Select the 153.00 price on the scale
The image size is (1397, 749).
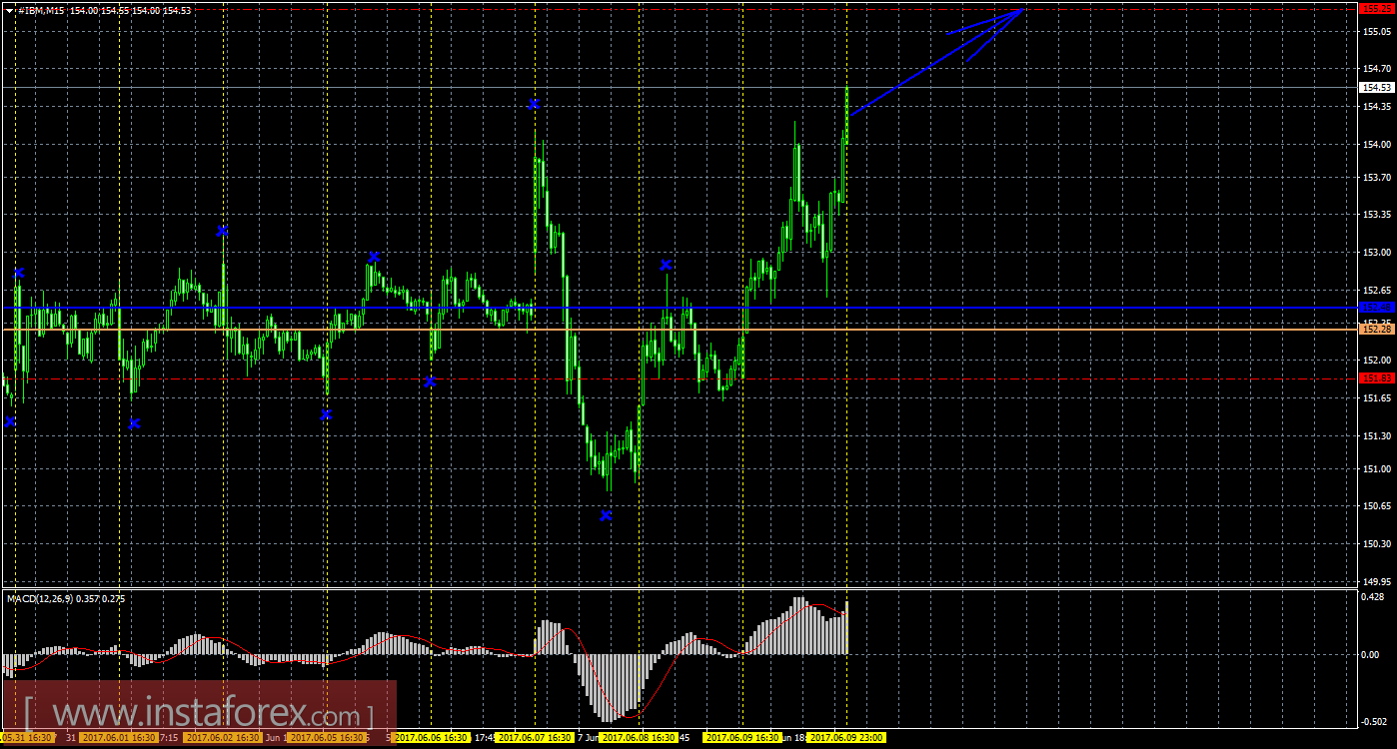coord(1376,253)
